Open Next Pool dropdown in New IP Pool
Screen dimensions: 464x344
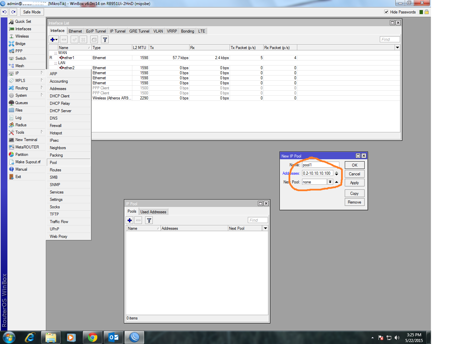(x=330, y=182)
